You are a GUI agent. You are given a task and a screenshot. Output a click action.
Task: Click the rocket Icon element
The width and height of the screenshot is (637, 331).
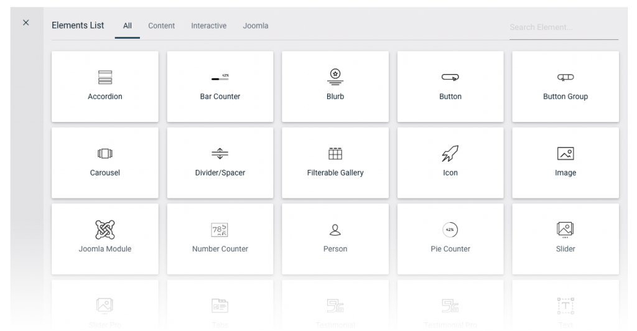(450, 154)
